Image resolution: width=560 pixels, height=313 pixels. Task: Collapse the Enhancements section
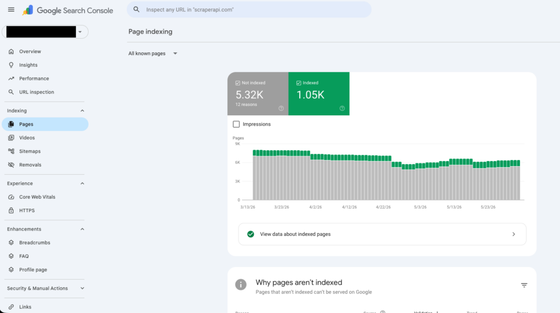tap(82, 229)
